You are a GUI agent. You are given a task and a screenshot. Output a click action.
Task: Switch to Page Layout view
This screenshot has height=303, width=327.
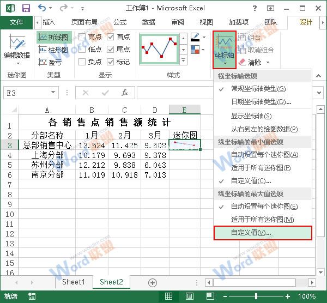pyautogui.click(x=189, y=296)
